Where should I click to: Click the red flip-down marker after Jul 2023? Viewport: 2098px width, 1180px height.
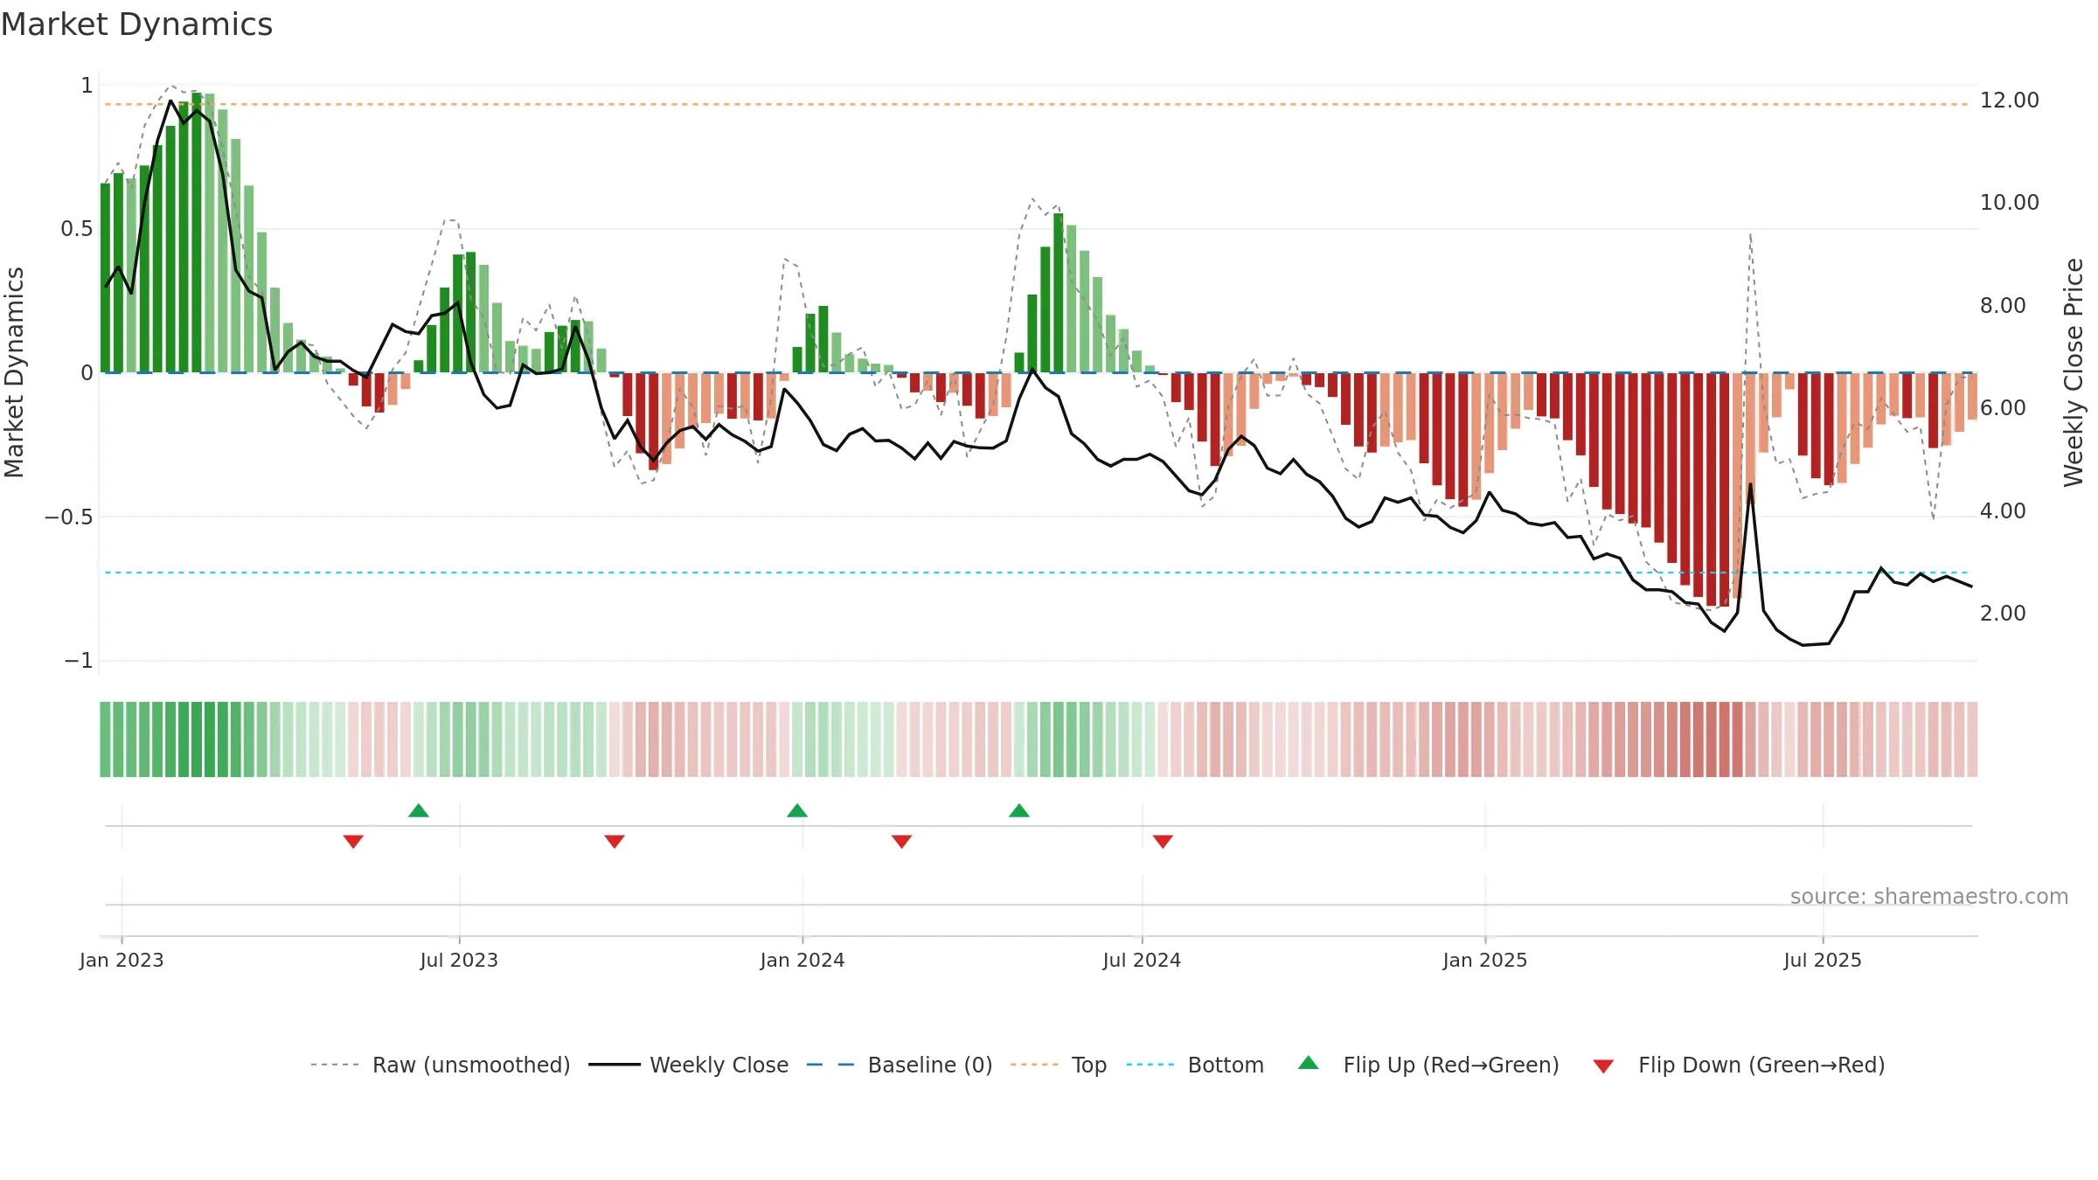pos(615,842)
